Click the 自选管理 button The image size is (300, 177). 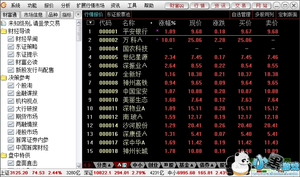tap(241, 14)
